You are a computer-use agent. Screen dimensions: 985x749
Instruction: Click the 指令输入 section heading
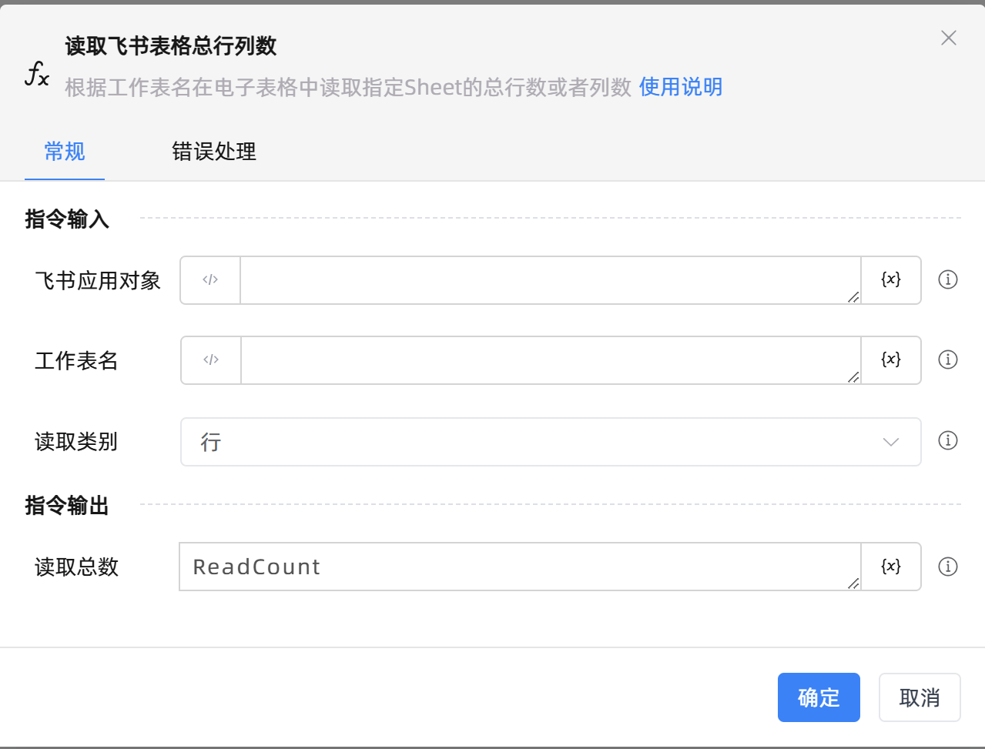pos(67,219)
